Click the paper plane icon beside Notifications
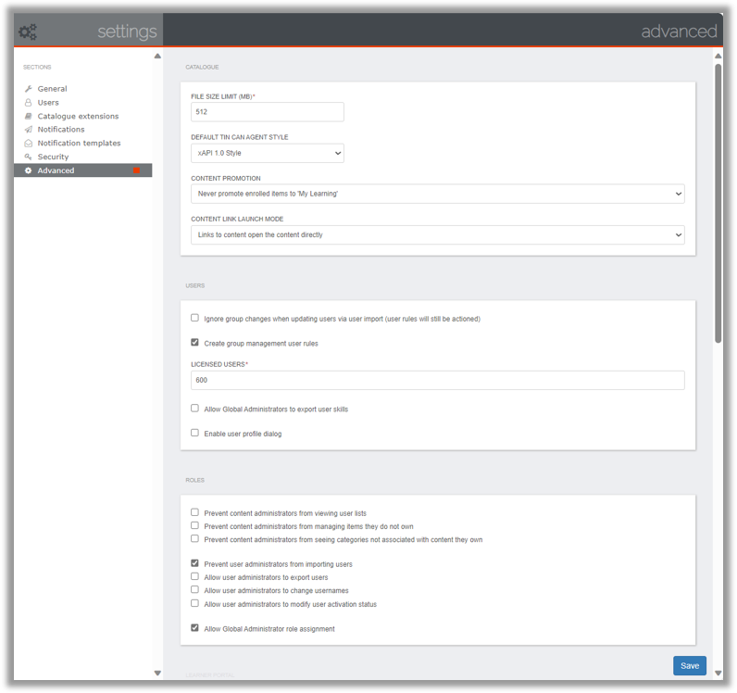This screenshot has height=693, width=737. pyautogui.click(x=28, y=129)
